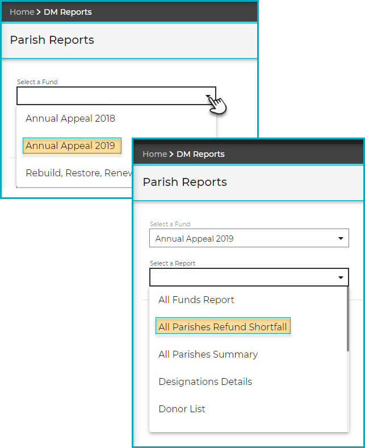Select Donor List report option
Image resolution: width=365 pixels, height=448 pixels.
182,409
